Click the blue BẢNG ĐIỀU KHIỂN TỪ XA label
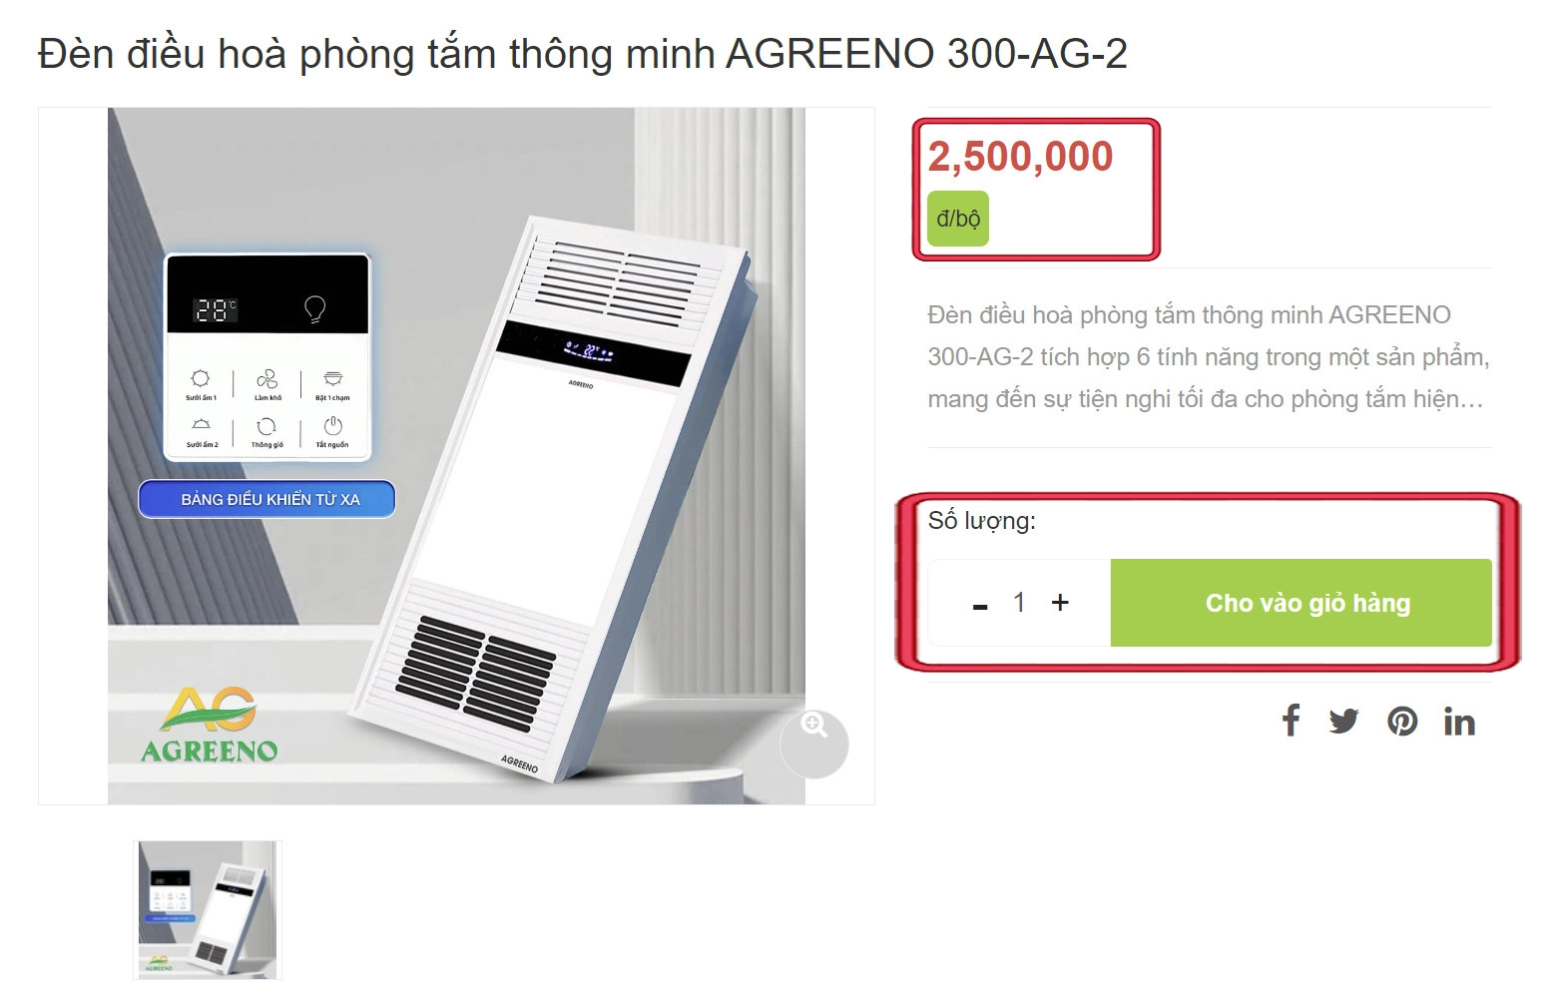 click(266, 499)
